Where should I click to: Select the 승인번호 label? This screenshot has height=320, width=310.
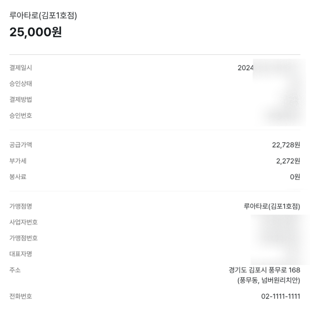(20, 116)
